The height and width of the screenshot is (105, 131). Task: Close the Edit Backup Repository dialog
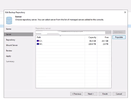click(125, 12)
